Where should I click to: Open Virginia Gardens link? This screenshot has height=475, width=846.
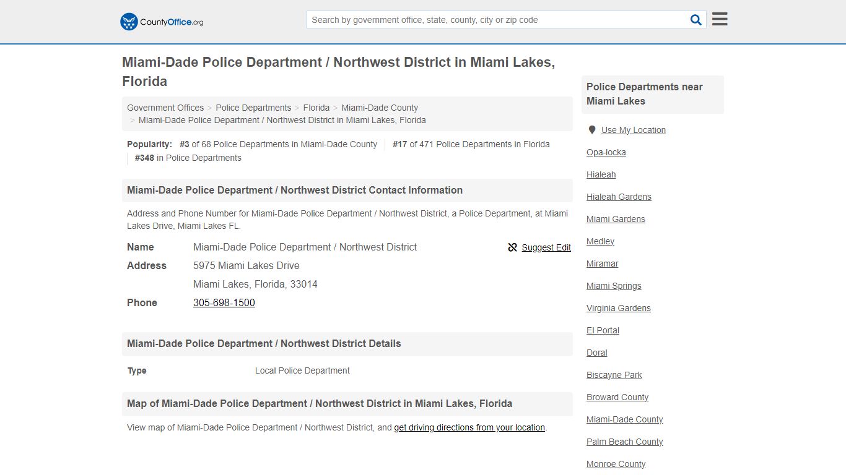[619, 308]
